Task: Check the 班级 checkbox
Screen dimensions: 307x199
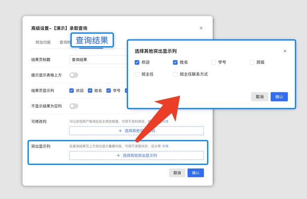Action: (252, 62)
